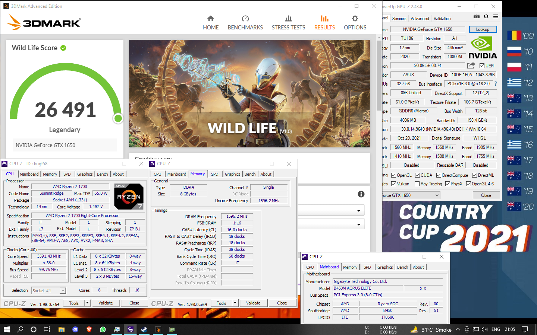
Task: Open the 3DMark Results section
Action: (x=324, y=23)
